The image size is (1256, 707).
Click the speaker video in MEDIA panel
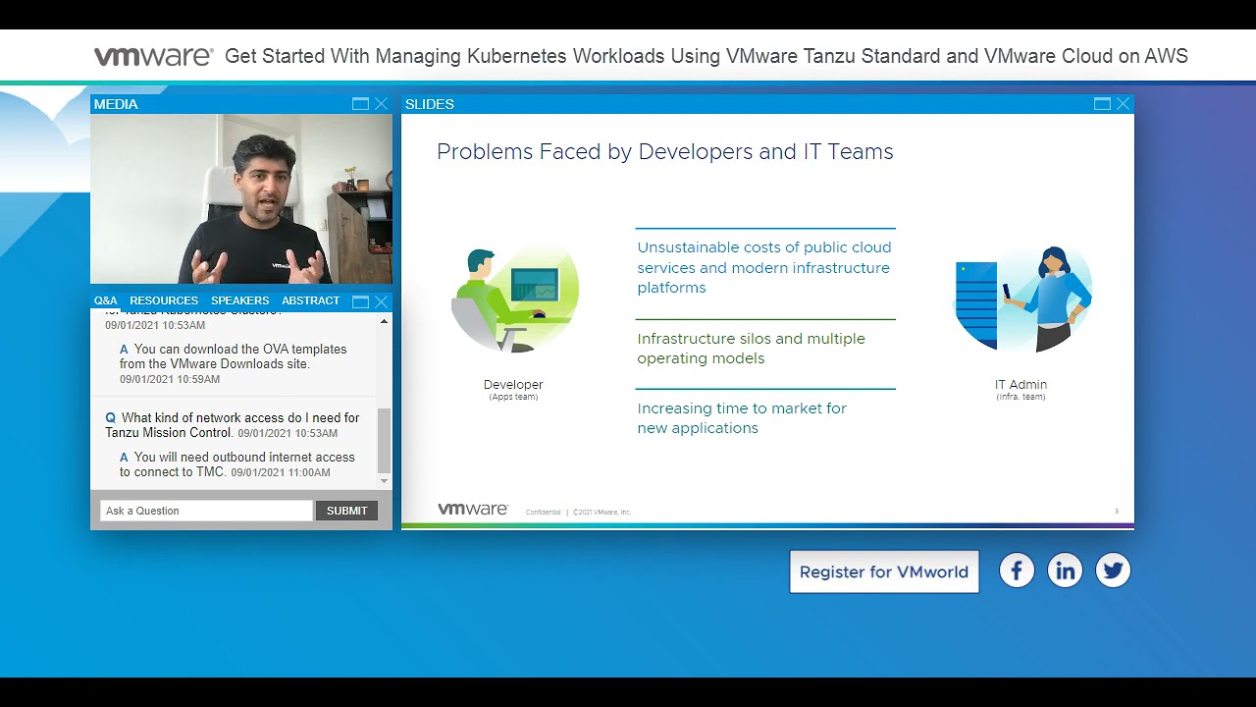pyautogui.click(x=241, y=199)
